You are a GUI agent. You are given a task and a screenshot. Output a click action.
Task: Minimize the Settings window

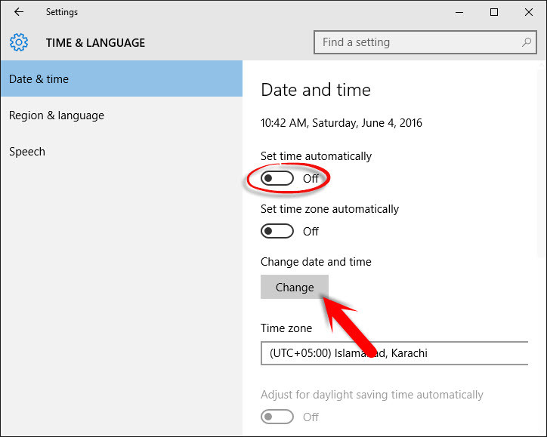click(x=459, y=13)
